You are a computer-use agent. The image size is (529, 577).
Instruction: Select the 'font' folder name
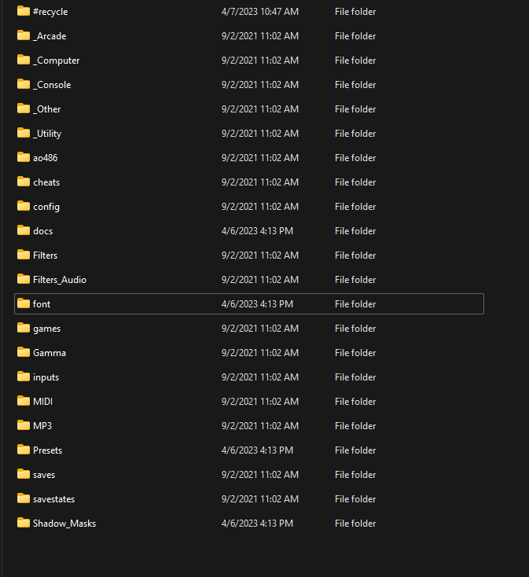click(x=42, y=304)
